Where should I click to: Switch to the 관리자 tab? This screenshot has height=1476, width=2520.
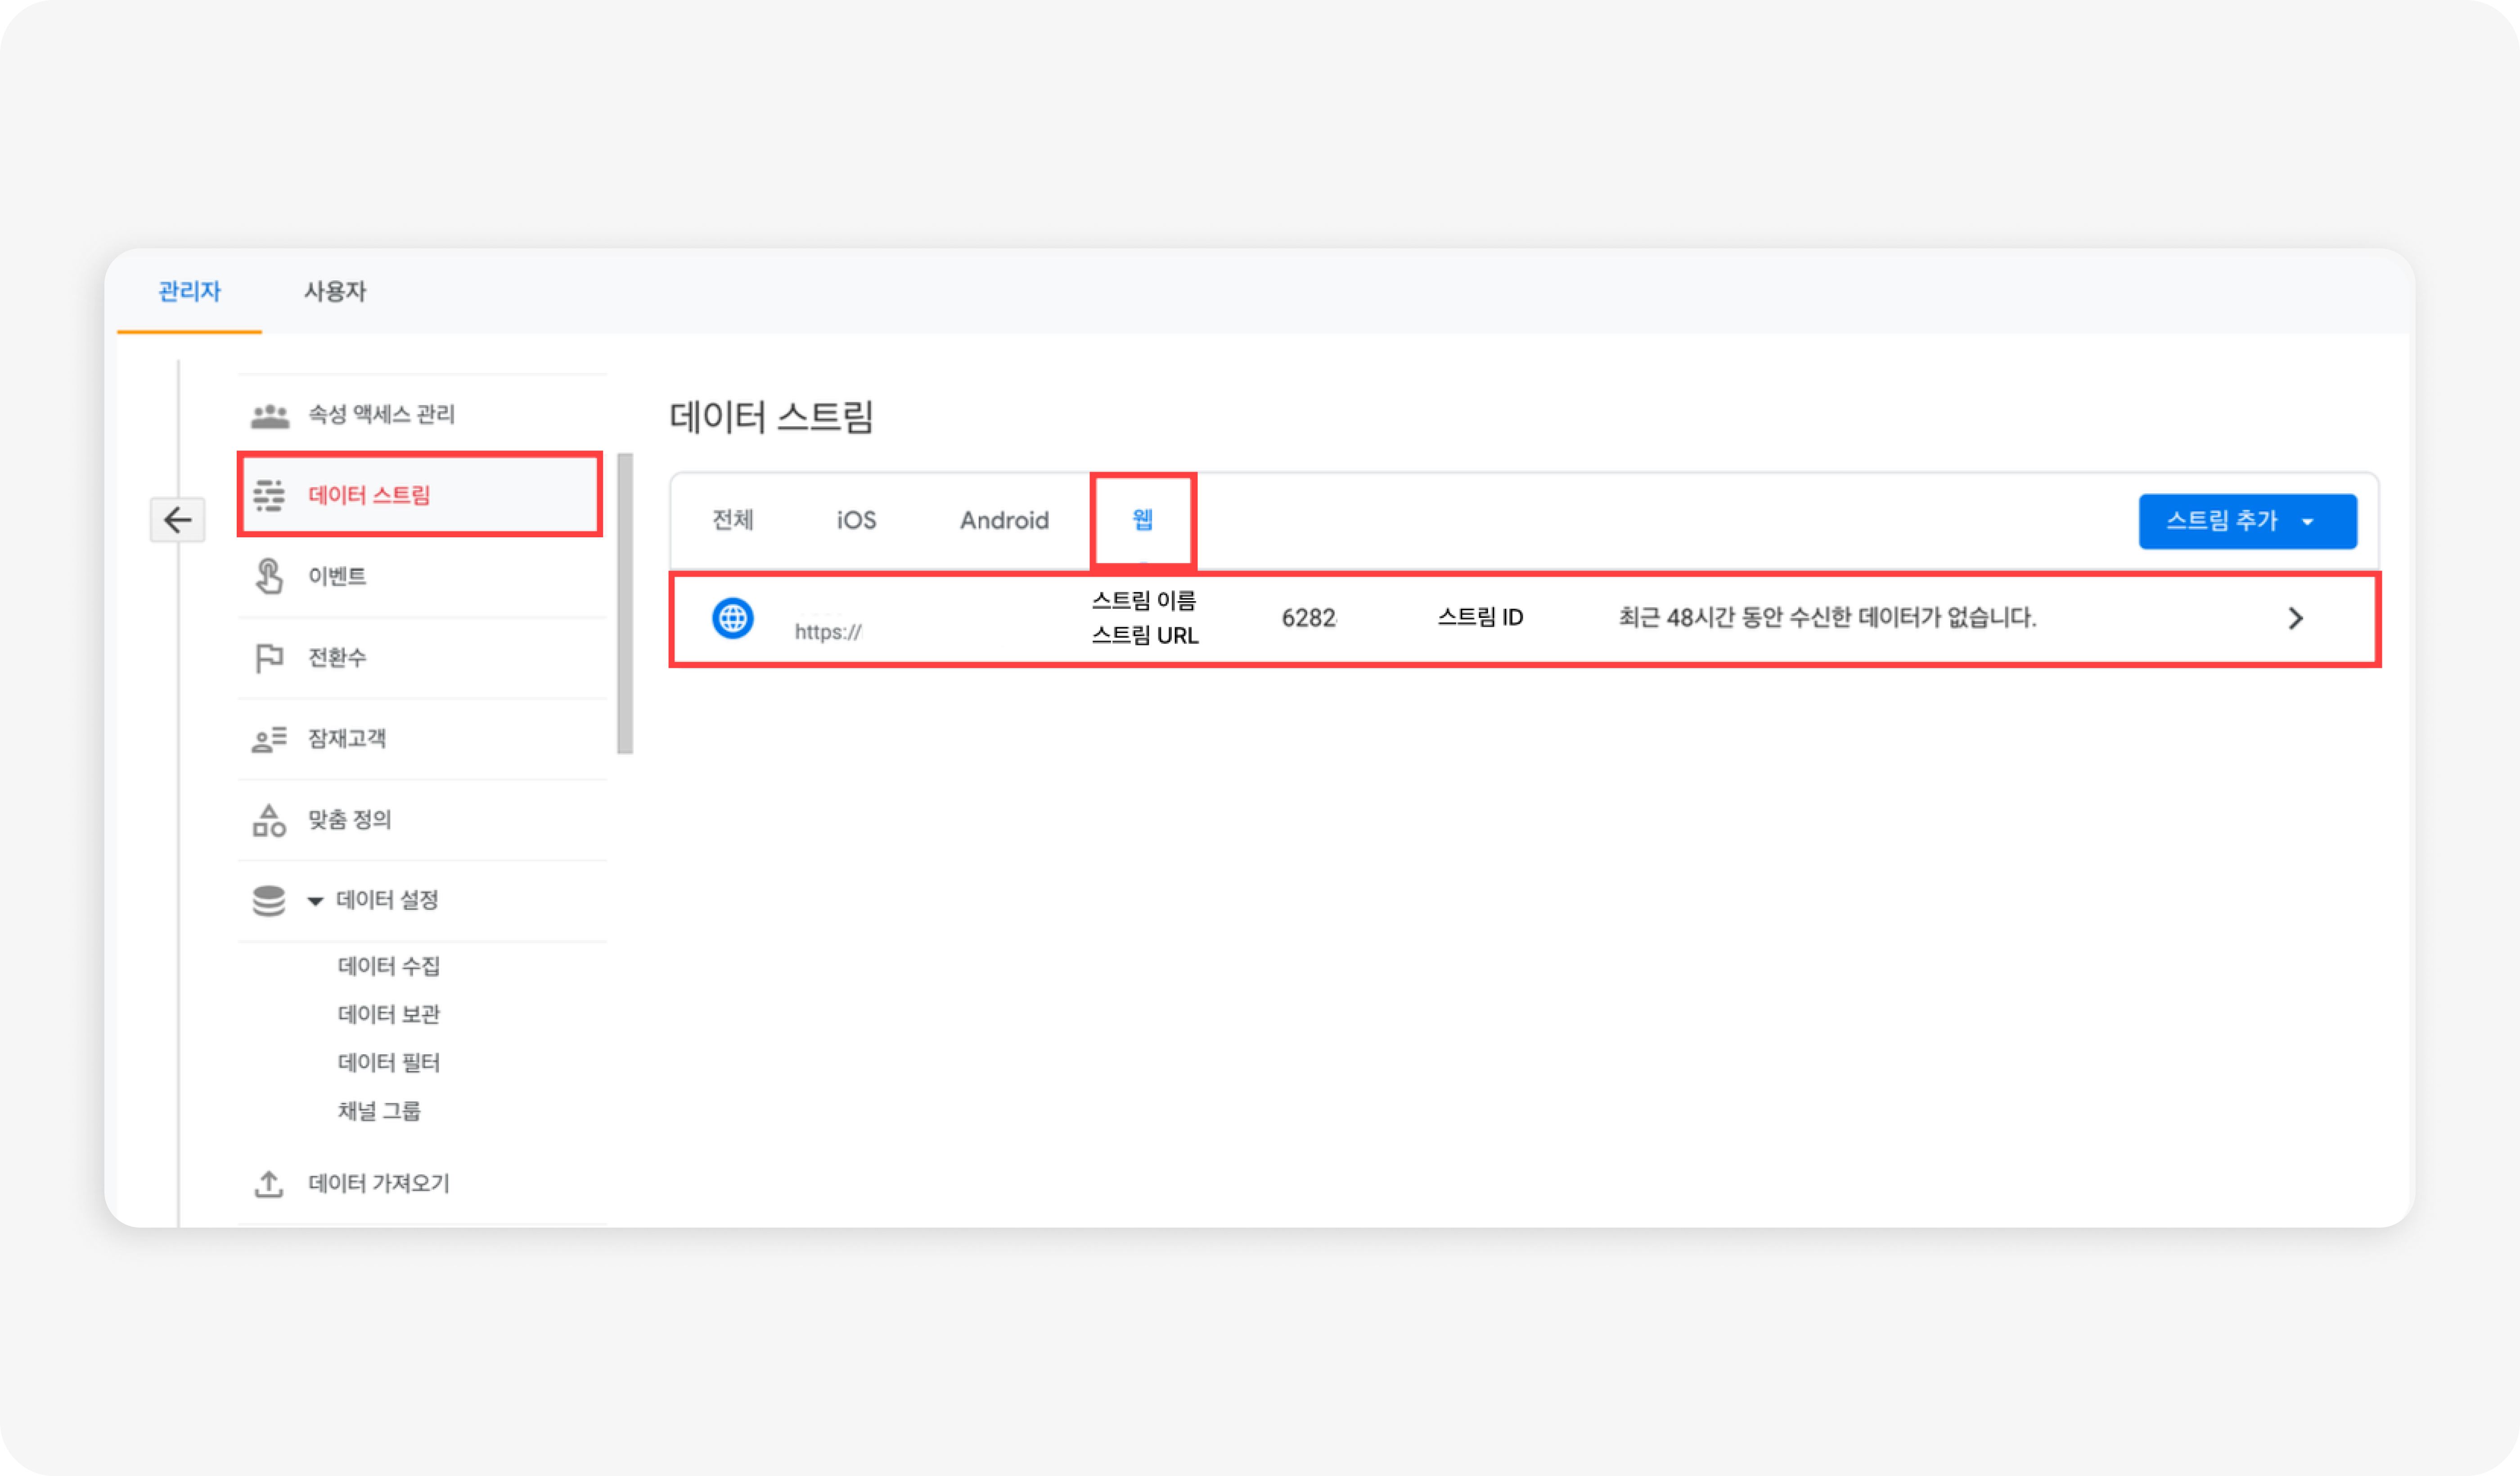click(x=189, y=291)
